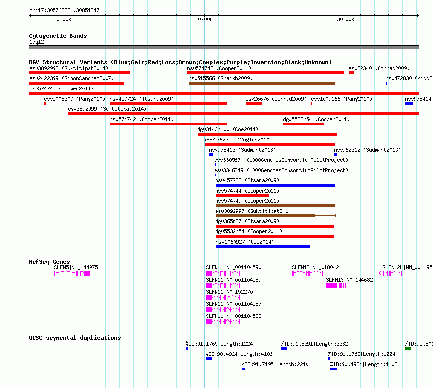Select duplication %ID:91.7195|Length:2210
Screen dimensions: 433x388
(x=243, y=369)
